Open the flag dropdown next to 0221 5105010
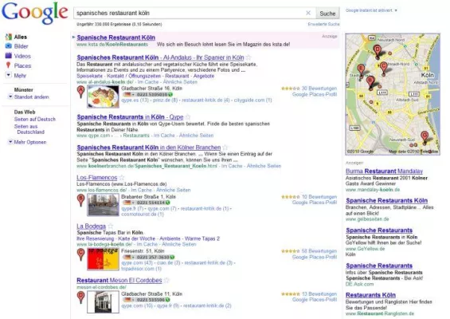The image size is (450, 319). [128, 94]
